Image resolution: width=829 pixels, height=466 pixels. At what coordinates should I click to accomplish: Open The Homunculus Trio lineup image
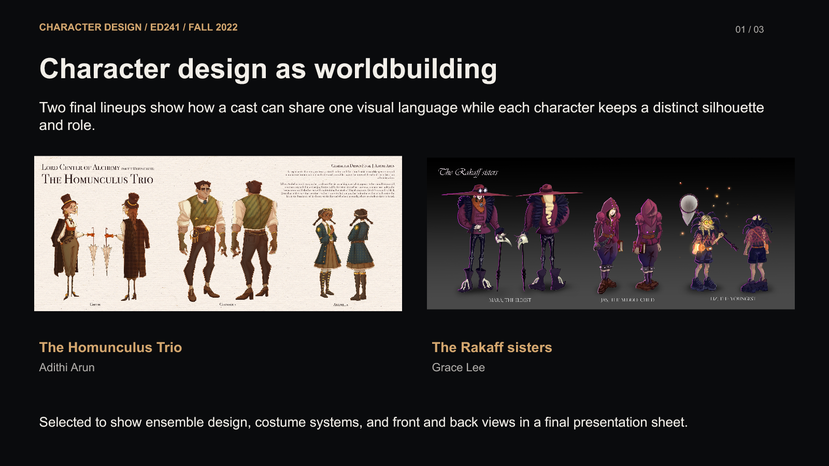pyautogui.click(x=218, y=234)
